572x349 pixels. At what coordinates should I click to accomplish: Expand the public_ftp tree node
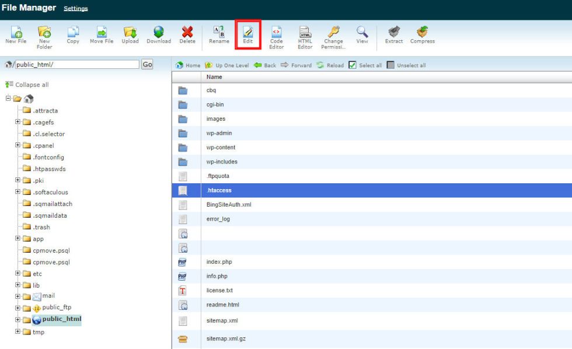[18, 308]
